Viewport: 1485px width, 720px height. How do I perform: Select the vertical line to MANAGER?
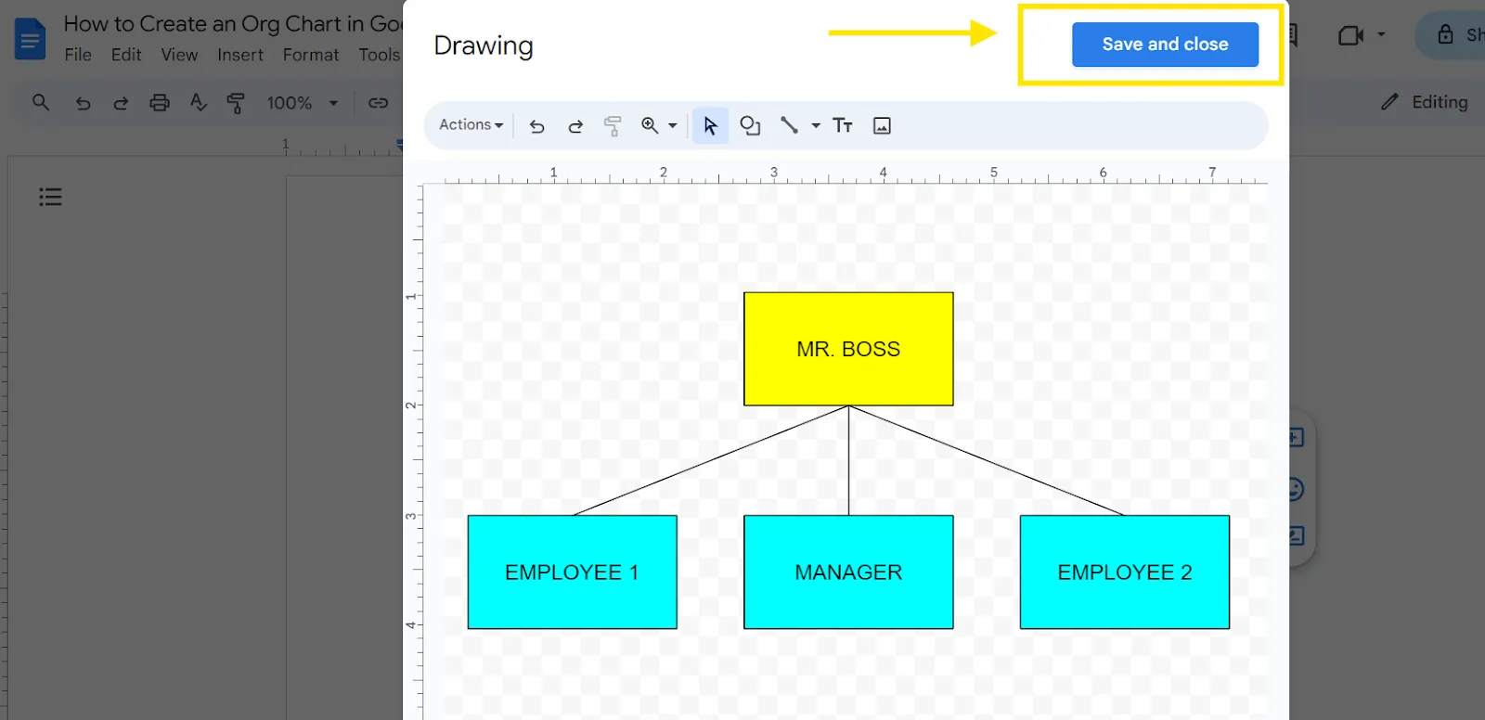click(x=848, y=461)
